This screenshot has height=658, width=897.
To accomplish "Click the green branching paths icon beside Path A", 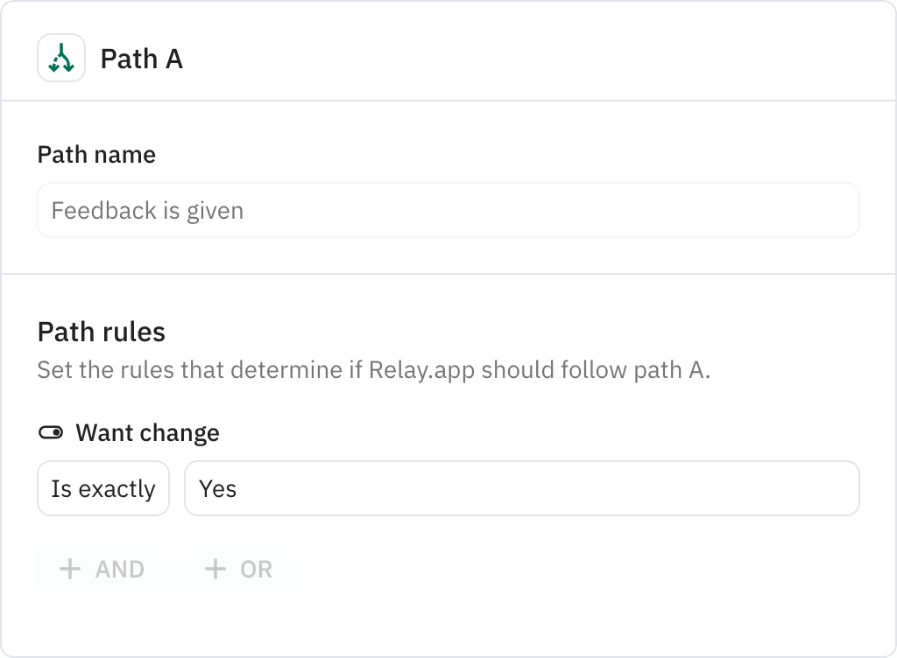I will coord(60,59).
